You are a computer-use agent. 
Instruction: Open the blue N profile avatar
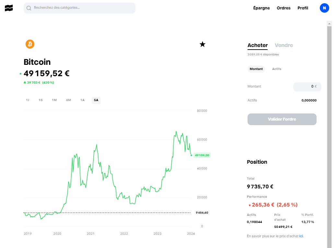pyautogui.click(x=324, y=8)
